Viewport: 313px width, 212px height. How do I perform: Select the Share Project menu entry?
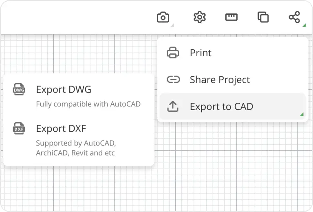220,80
